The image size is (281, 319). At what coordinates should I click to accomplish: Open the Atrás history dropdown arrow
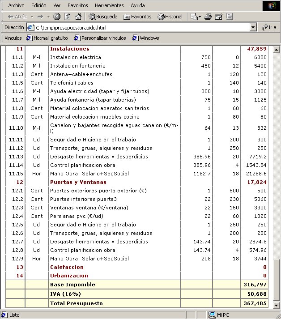click(32, 17)
